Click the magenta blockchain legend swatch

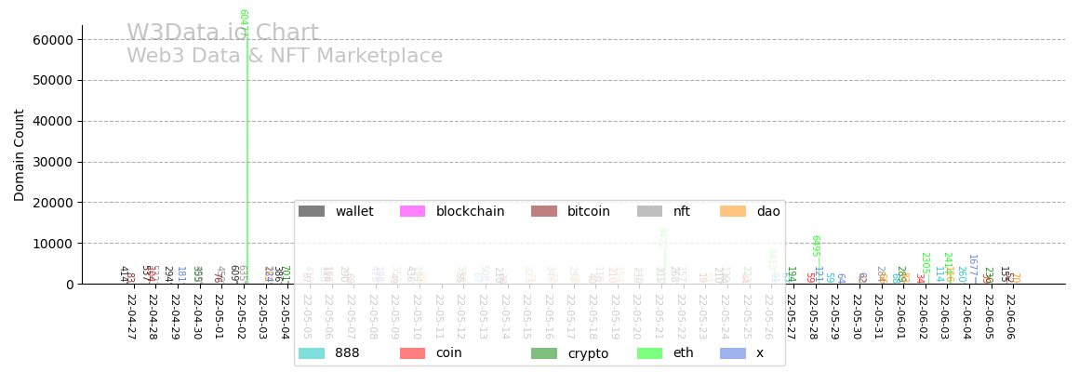412,211
